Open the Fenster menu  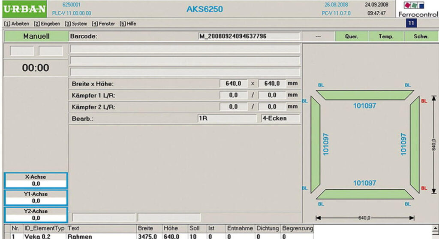pyautogui.click(x=103, y=24)
